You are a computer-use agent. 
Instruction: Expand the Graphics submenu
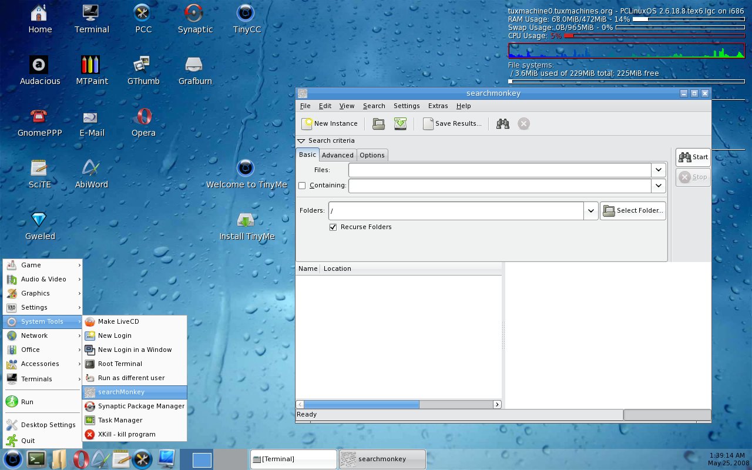pyautogui.click(x=42, y=293)
